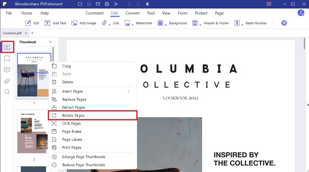
Task: Choose Page Boxes from context menu
Action: tap(93, 132)
